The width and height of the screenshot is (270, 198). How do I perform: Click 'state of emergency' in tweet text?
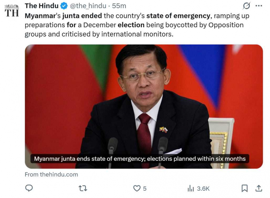coord(177,16)
